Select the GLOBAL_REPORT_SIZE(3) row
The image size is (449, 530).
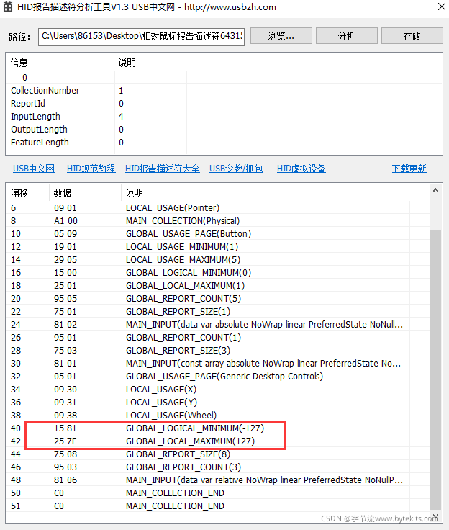(218, 350)
